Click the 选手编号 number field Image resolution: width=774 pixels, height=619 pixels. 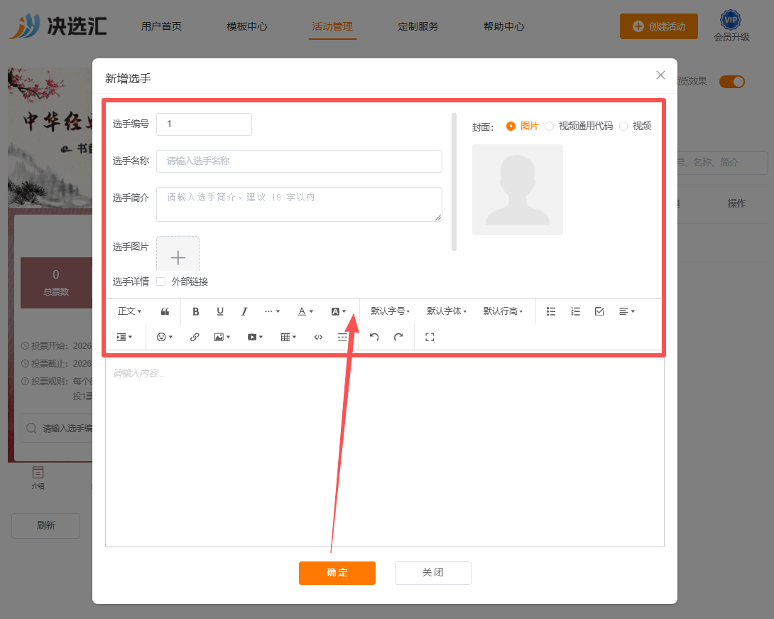click(x=204, y=124)
